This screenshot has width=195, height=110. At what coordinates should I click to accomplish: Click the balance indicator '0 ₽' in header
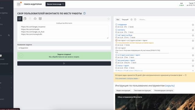click(x=182, y=3)
